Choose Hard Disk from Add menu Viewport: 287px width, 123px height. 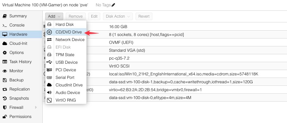click(66, 25)
